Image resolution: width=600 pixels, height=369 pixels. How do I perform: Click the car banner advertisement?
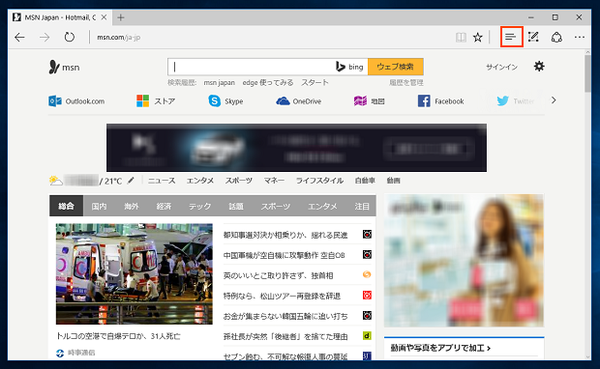pyautogui.click(x=296, y=148)
